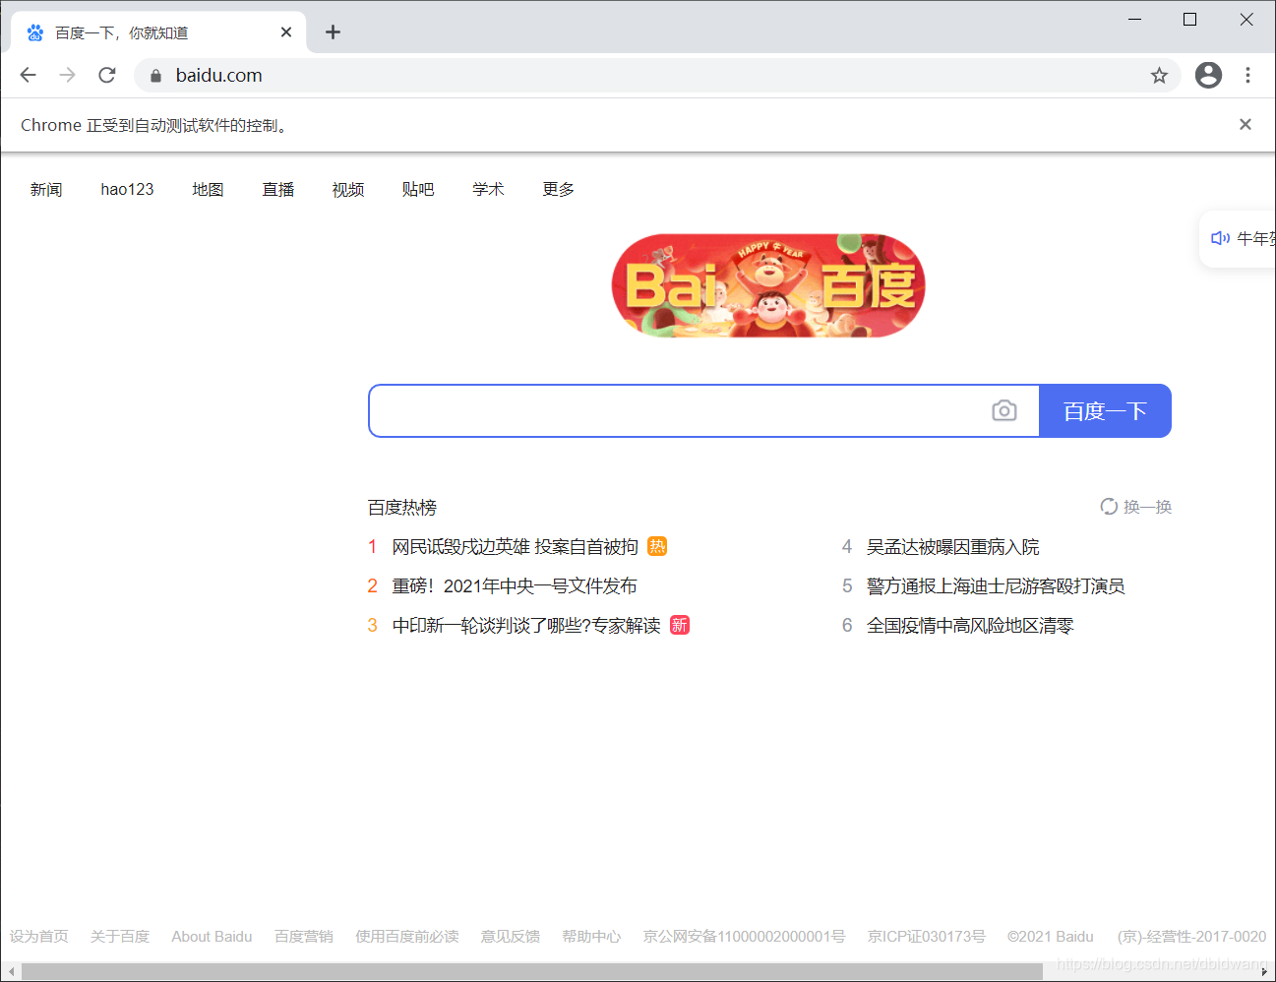Click the scrollbar left arrow
1276x982 pixels.
point(11,972)
